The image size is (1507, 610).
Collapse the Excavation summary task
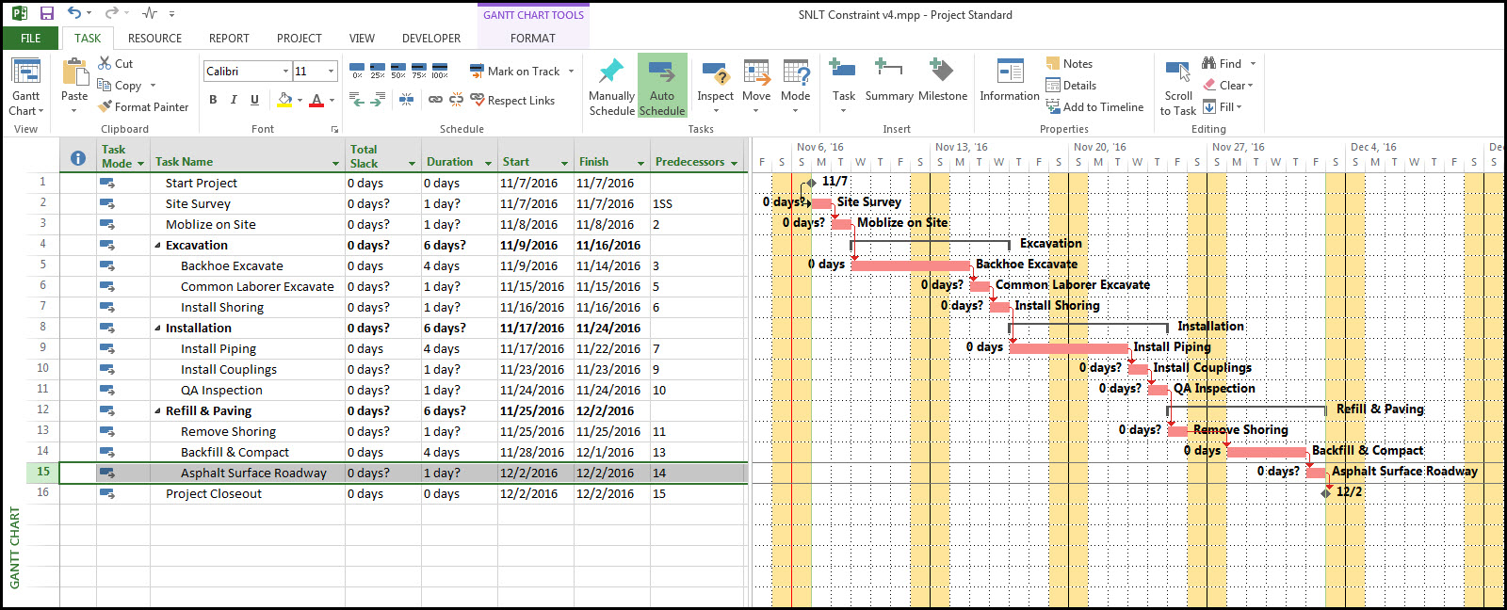coord(158,245)
